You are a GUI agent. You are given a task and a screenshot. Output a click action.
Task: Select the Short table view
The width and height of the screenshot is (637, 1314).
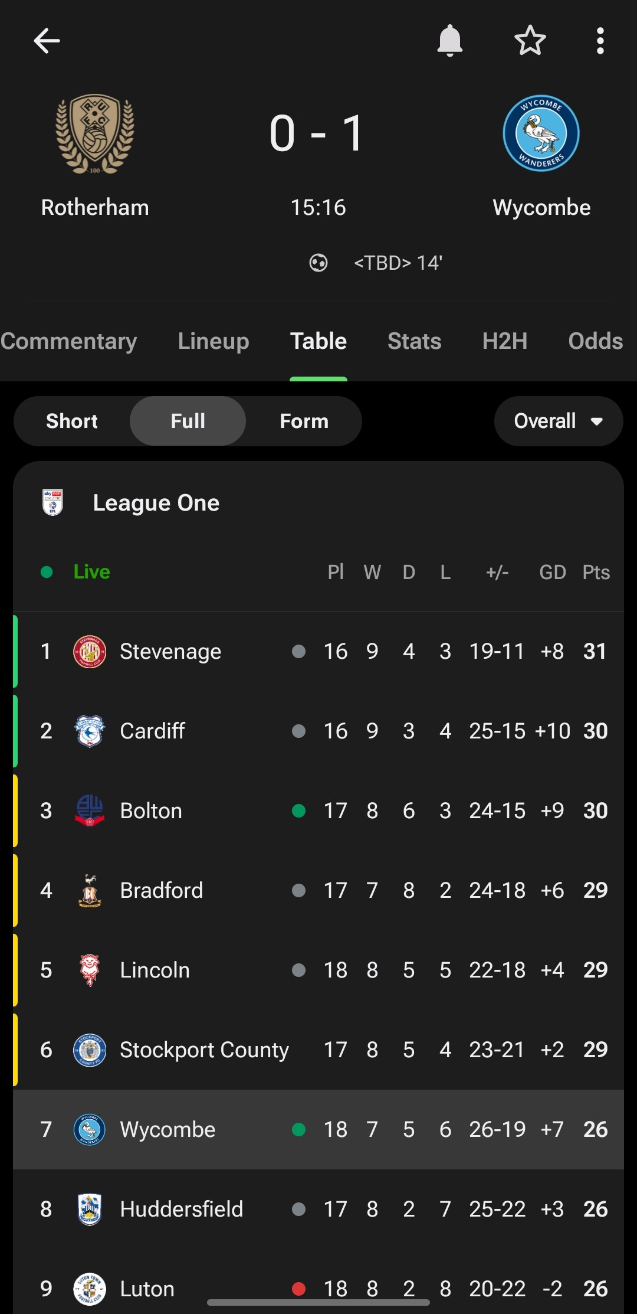[x=72, y=421]
